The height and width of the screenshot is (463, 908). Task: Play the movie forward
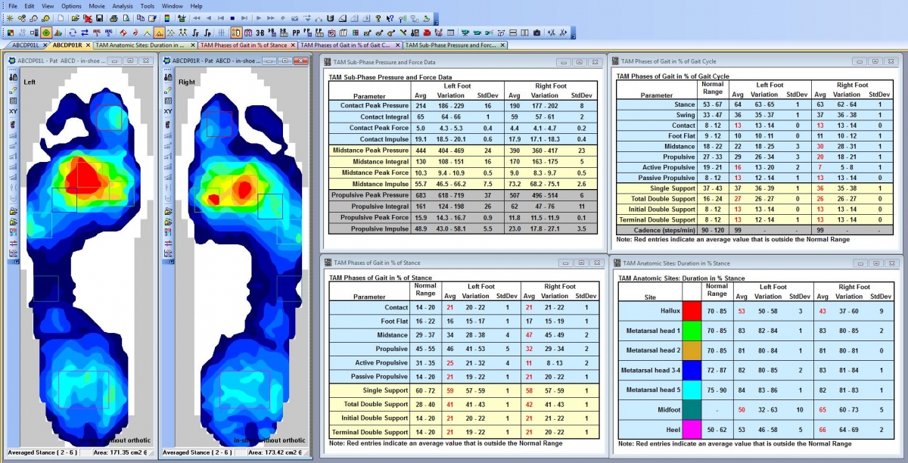(x=259, y=18)
